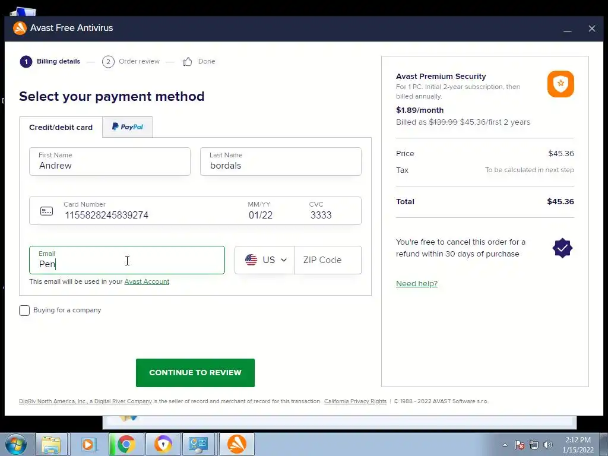608x456 pixels.
Task: Tick the Buying for a company checkbox
Action: coord(24,310)
